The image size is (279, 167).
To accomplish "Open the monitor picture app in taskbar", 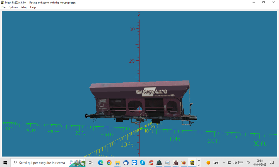I will click(x=167, y=163).
